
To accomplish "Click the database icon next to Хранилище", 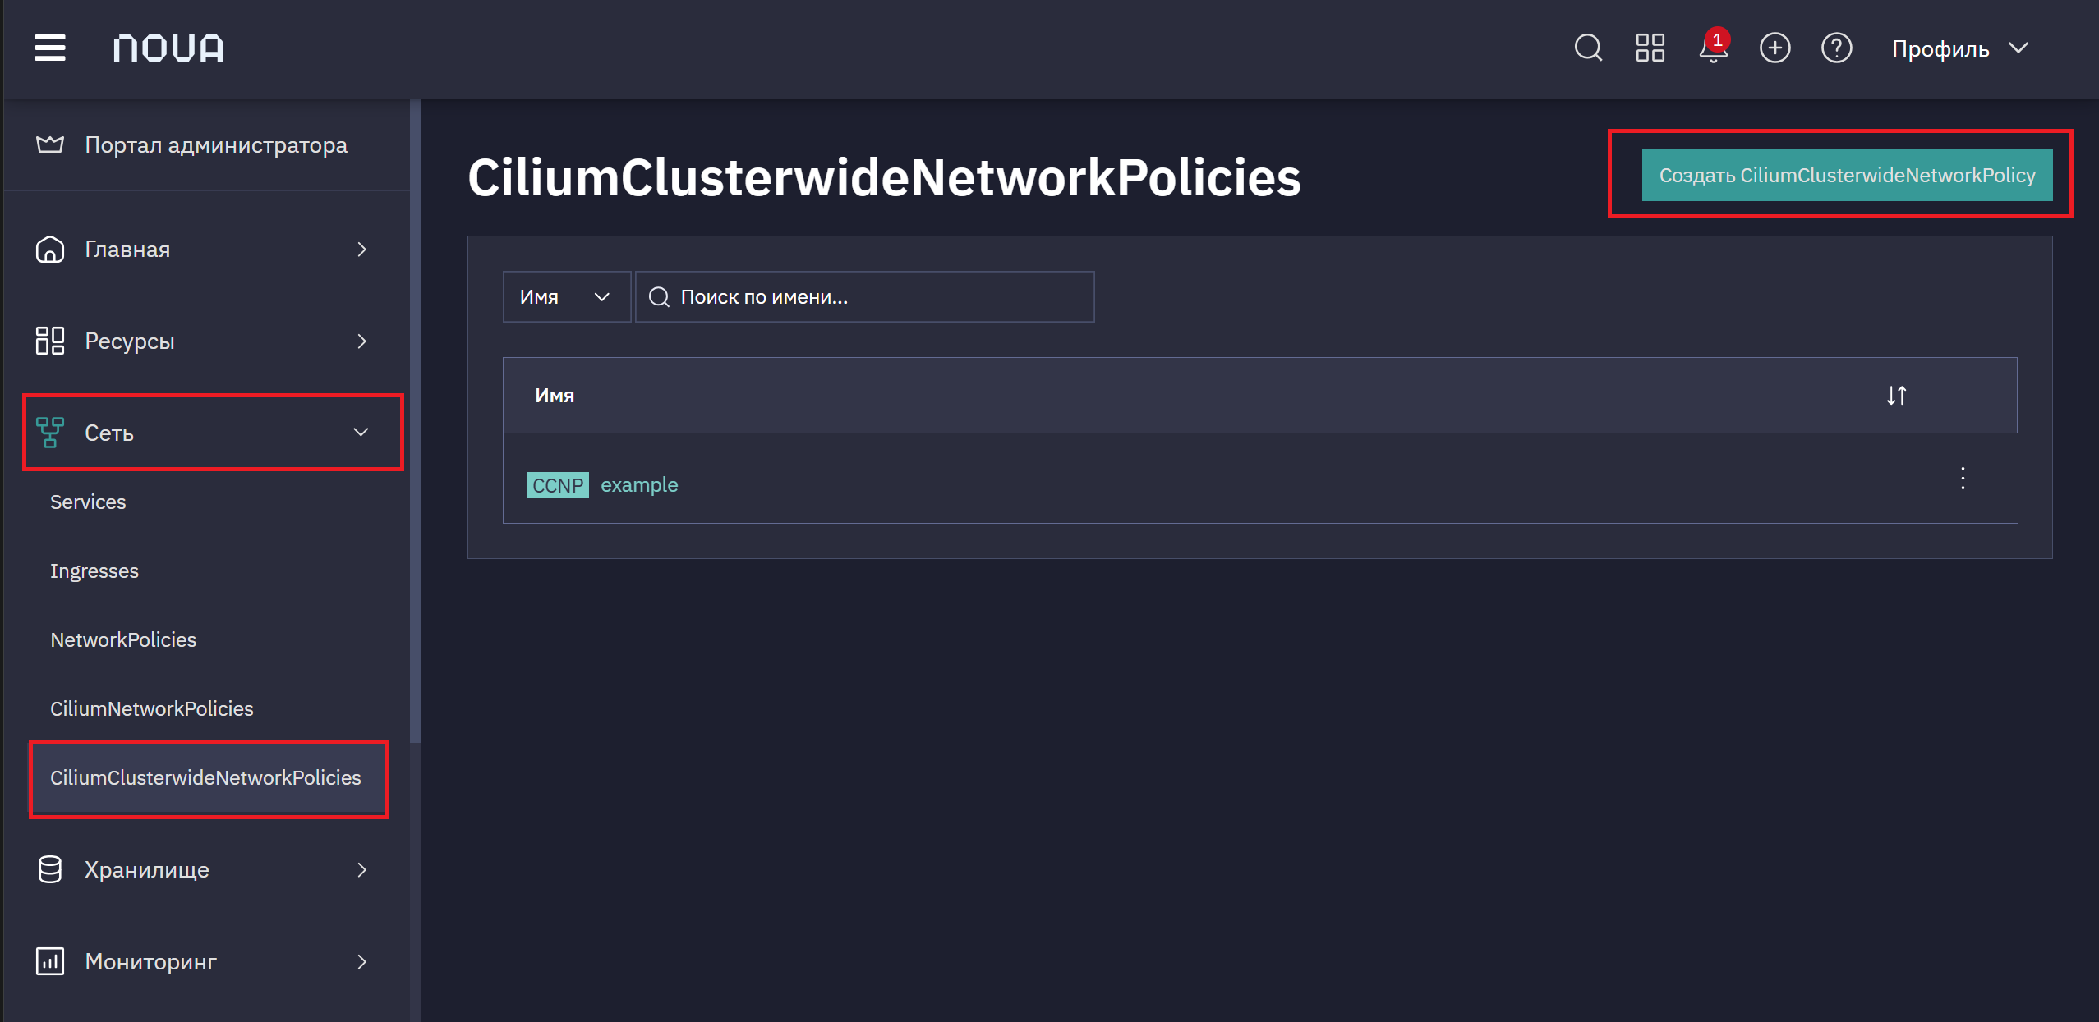I will pyautogui.click(x=50, y=870).
